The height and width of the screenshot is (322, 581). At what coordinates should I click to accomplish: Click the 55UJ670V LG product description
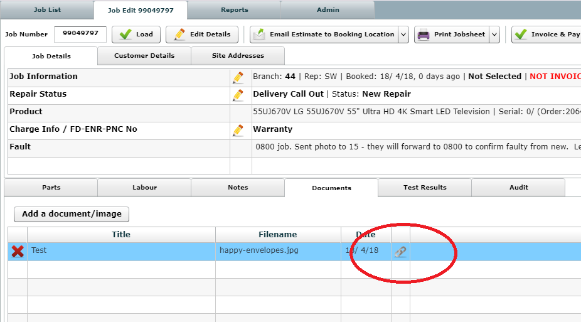tap(371, 112)
